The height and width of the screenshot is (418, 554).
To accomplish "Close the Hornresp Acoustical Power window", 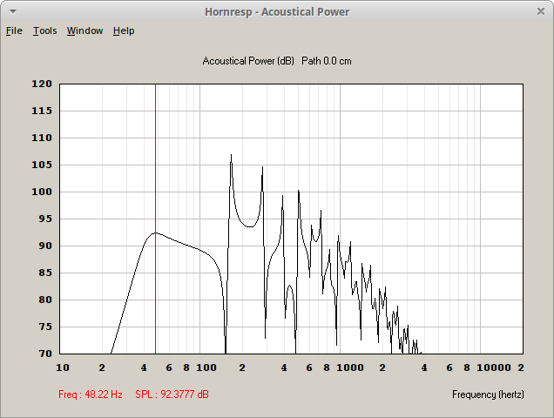I will coord(541,11).
